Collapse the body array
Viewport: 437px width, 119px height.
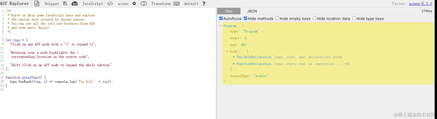pyautogui.click(x=227, y=52)
